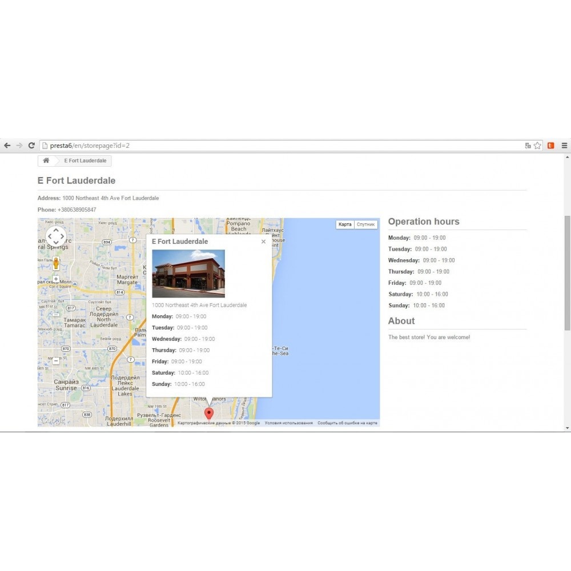Image resolution: width=571 pixels, height=571 pixels.
Task: Click Saturday hours in the map popup
Action: coord(180,373)
